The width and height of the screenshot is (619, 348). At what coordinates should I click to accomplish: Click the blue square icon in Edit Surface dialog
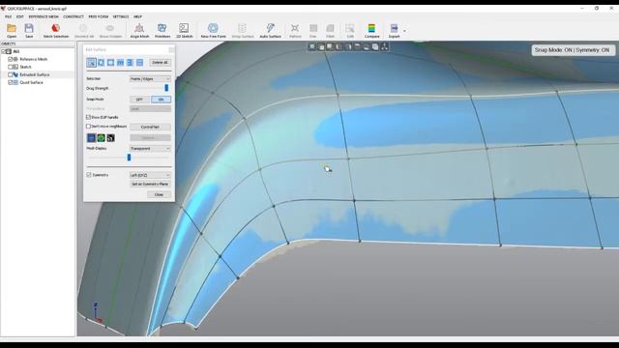pos(91,137)
